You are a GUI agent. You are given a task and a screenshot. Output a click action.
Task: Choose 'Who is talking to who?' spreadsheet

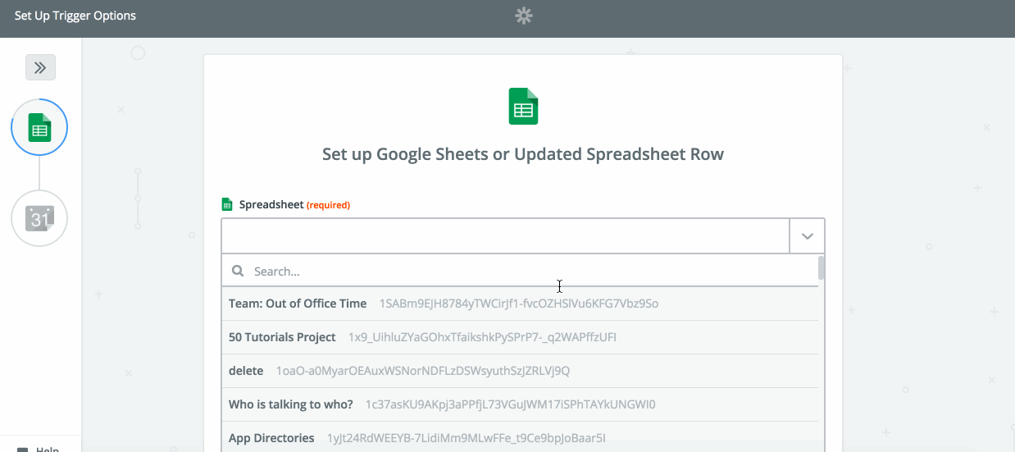[x=520, y=404]
